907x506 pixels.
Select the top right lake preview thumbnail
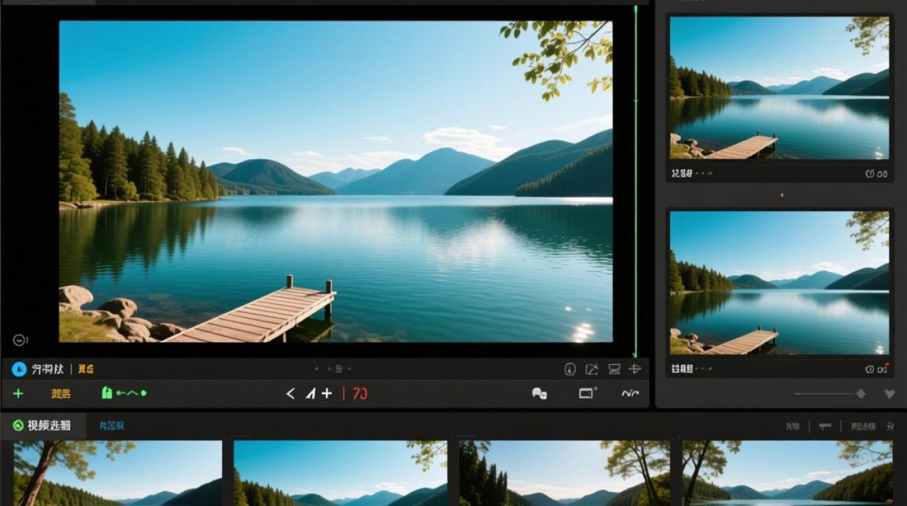tap(779, 88)
